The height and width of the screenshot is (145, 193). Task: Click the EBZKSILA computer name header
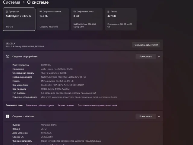[10, 43]
